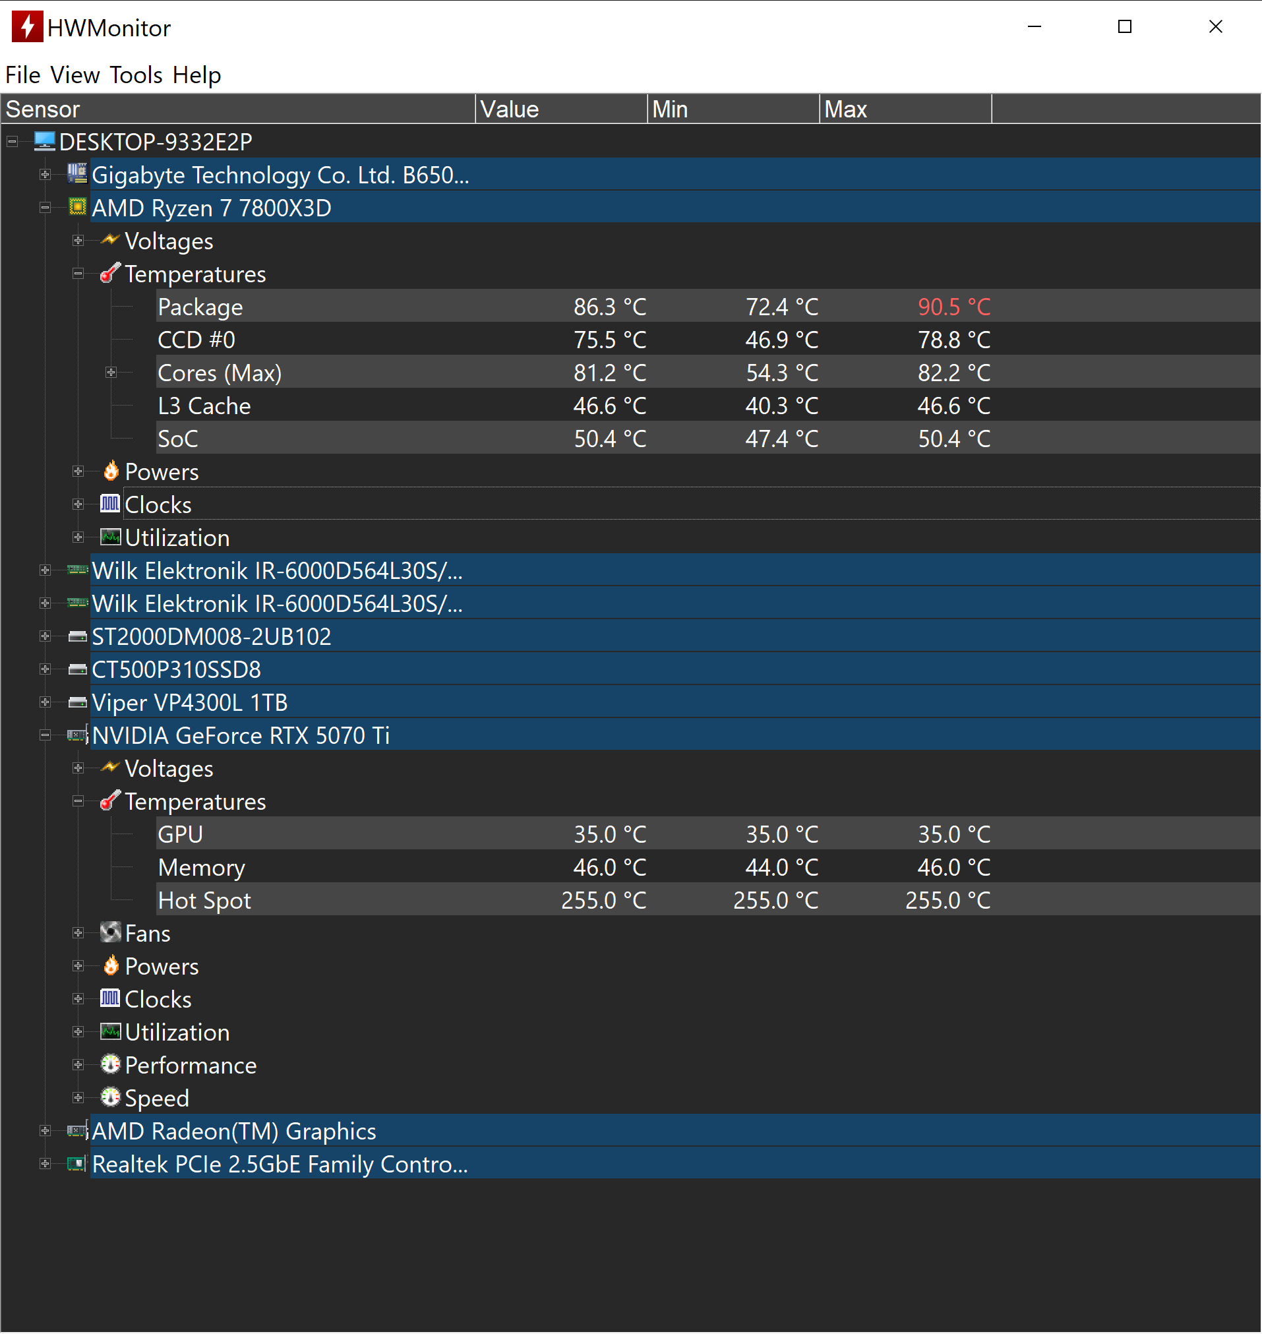1262x1334 pixels.
Task: Select the CT500P310SSD8 drive label
Action: point(176,669)
